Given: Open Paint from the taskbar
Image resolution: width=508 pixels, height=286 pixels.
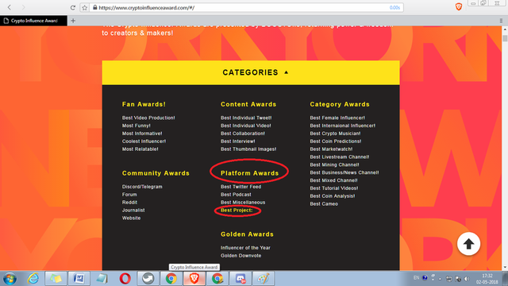Looking at the screenshot, I should tap(263, 279).
